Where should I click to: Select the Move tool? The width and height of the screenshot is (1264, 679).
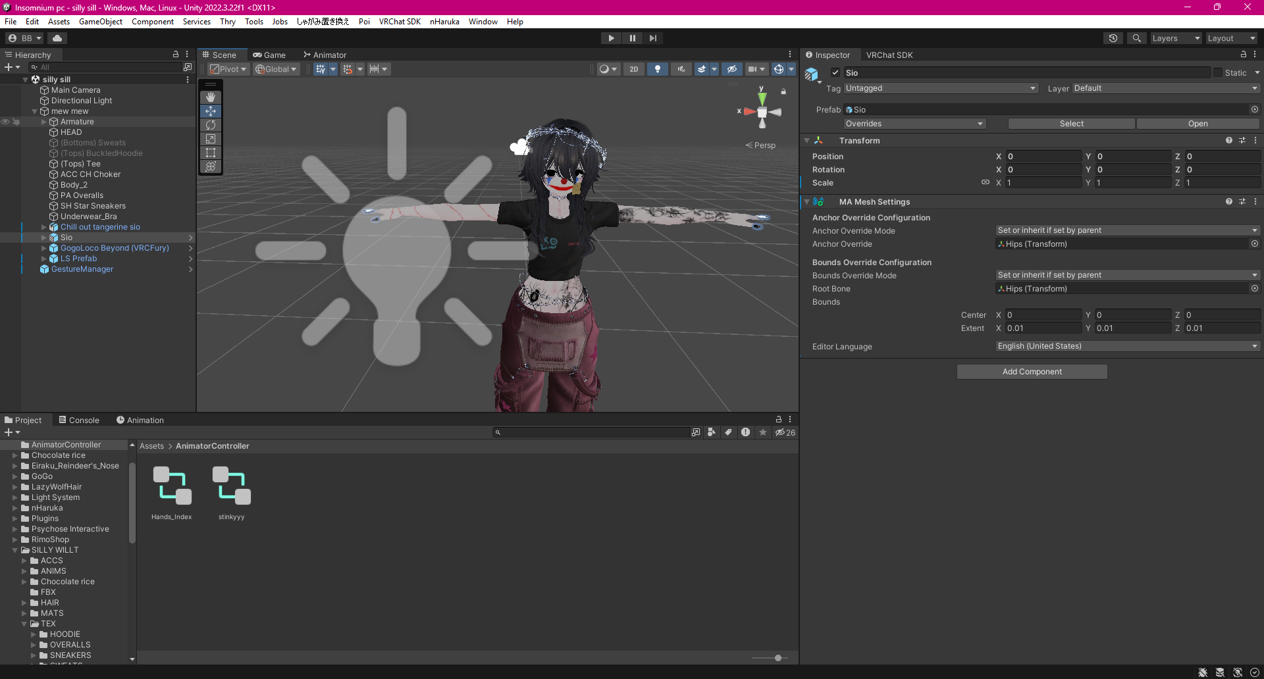pyautogui.click(x=211, y=111)
